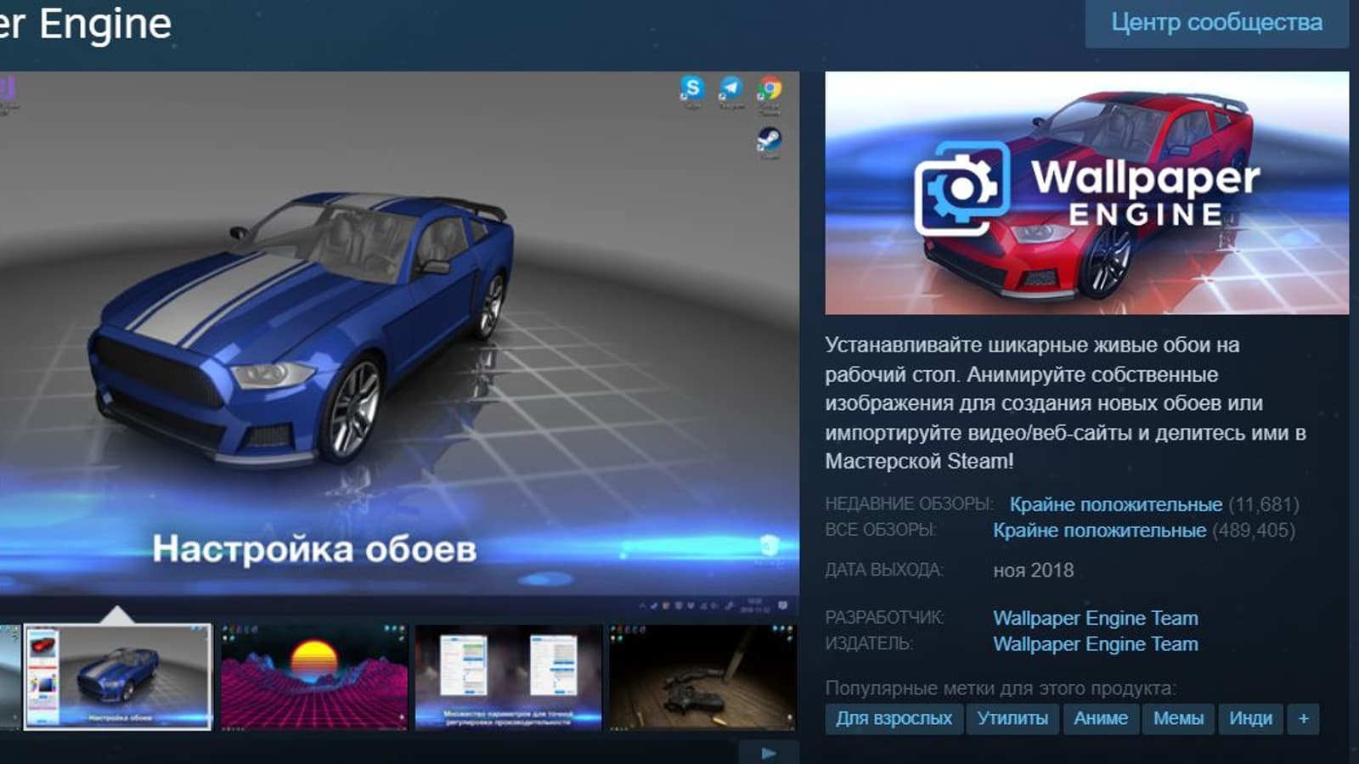
Task: Click the page title ending in Engine
Action: pyautogui.click(x=86, y=23)
